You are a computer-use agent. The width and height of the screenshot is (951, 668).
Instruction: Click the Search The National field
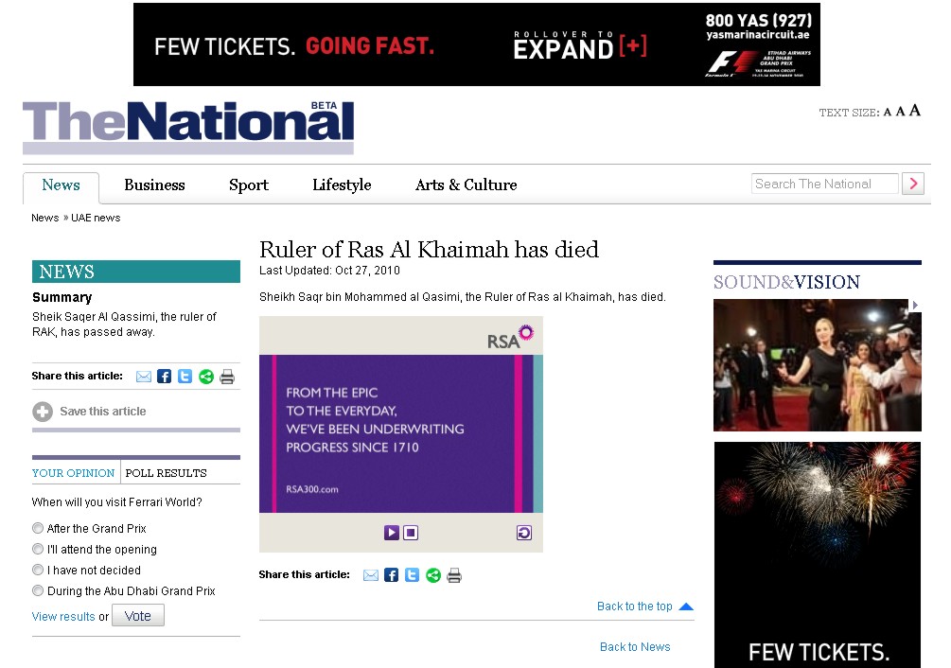tap(825, 184)
